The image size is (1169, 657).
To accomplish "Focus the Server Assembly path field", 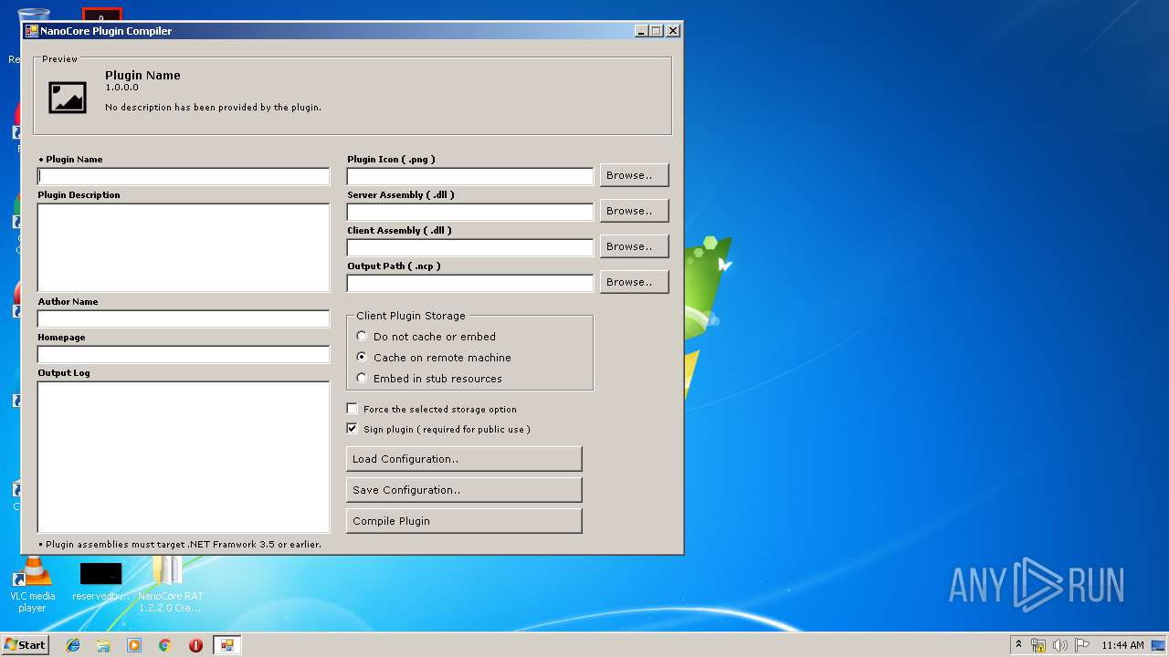I will [x=470, y=212].
